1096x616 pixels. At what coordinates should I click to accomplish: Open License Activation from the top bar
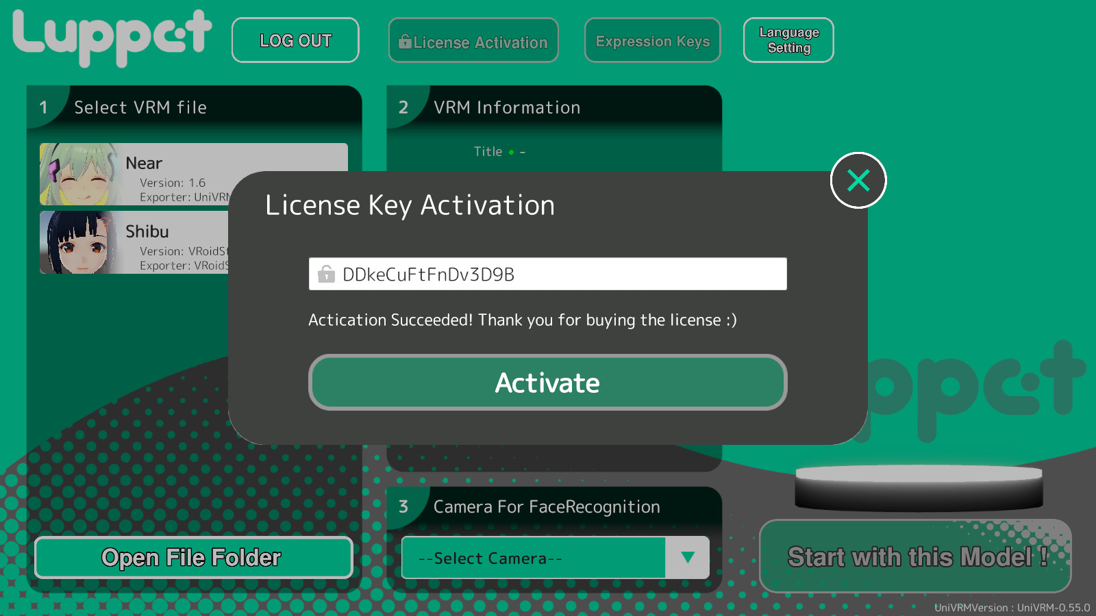coord(473,41)
